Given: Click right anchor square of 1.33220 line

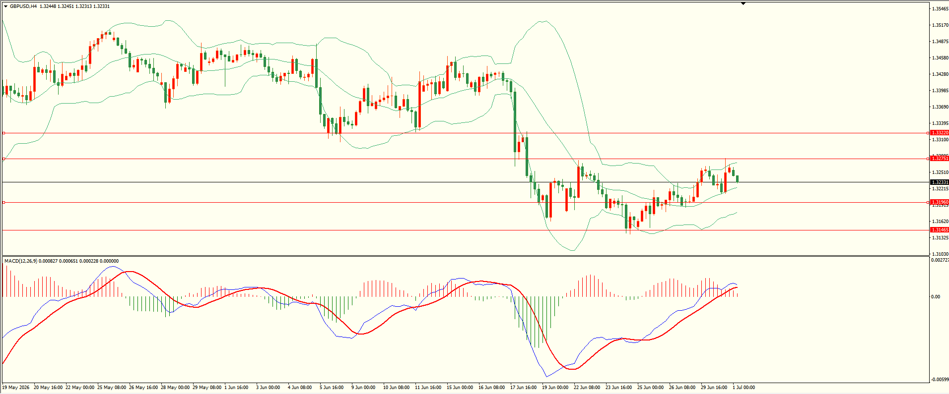Looking at the screenshot, I should coord(928,133).
